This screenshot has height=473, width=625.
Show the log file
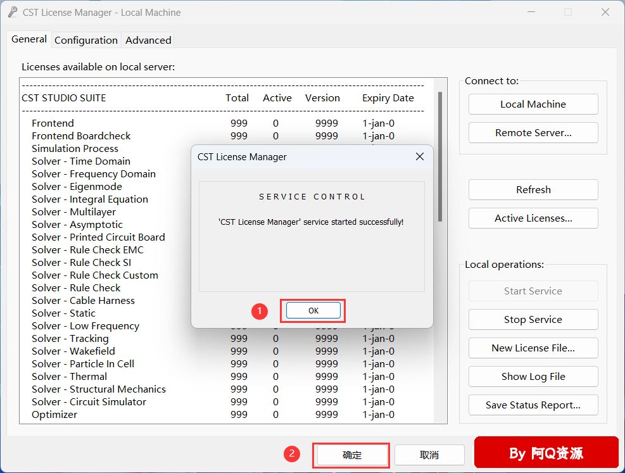[533, 377]
